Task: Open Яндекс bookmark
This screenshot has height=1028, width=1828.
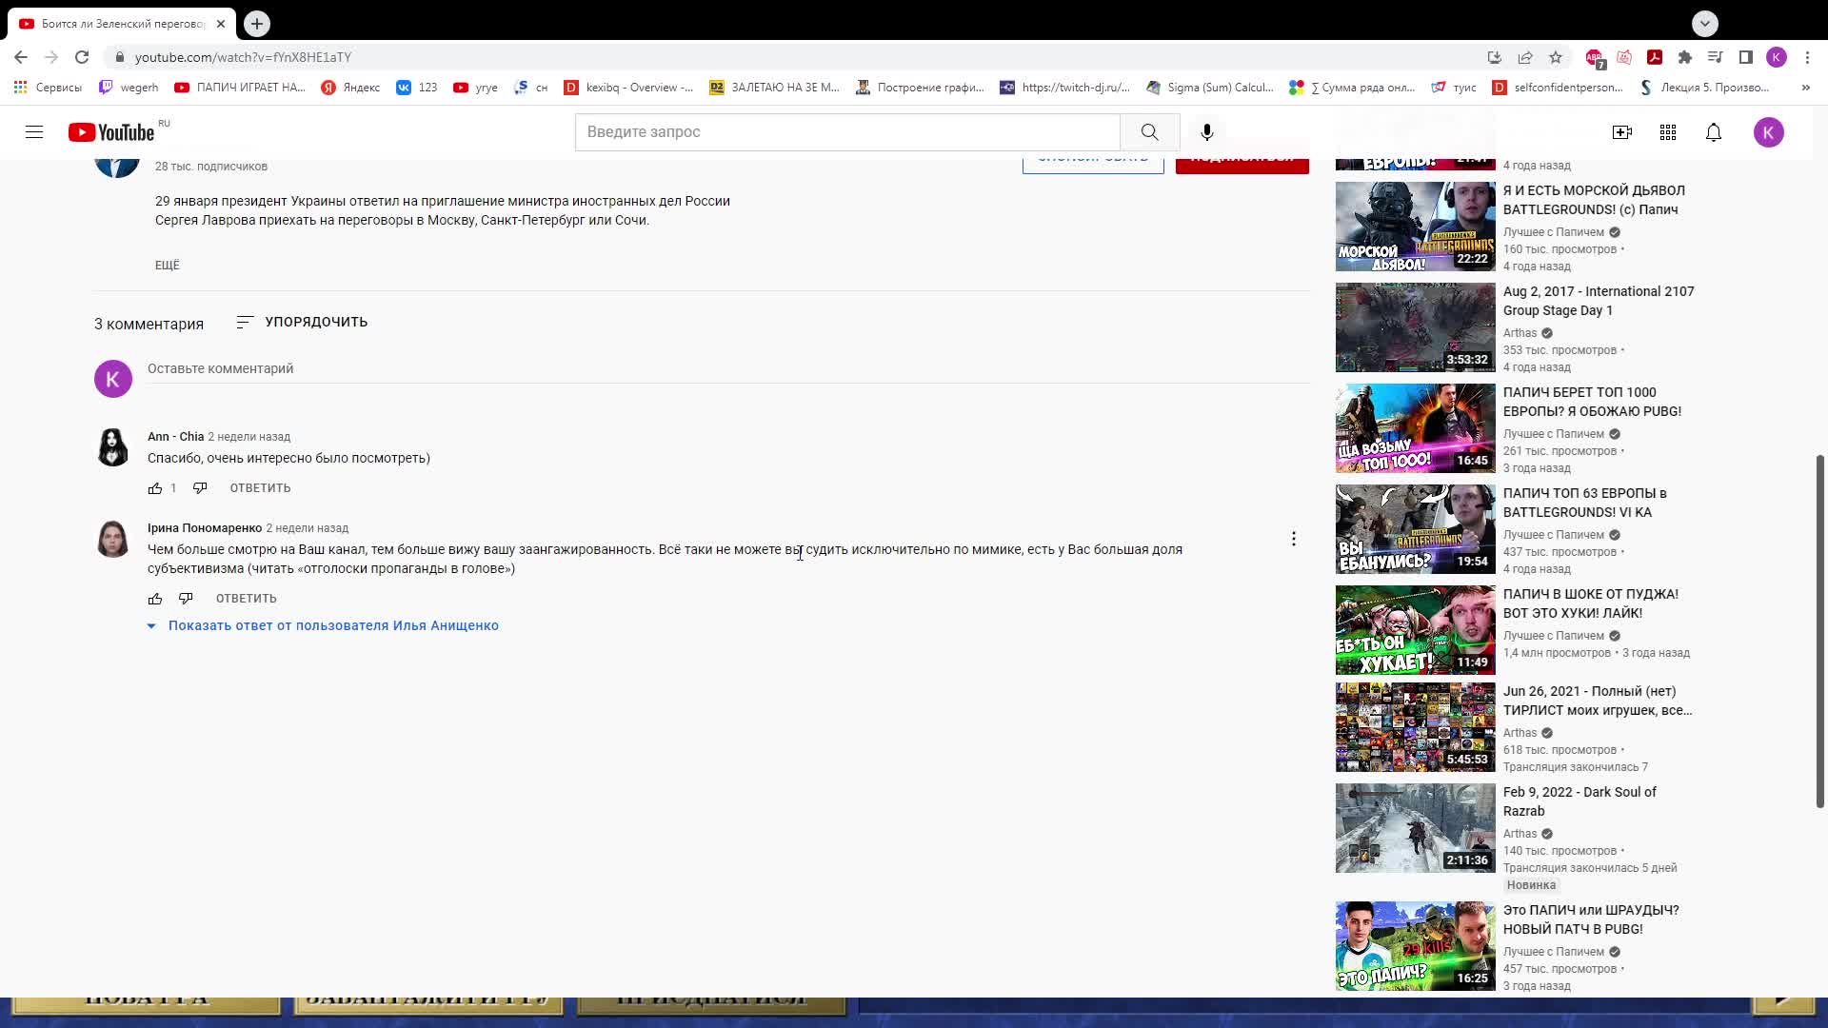Action: [x=350, y=88]
